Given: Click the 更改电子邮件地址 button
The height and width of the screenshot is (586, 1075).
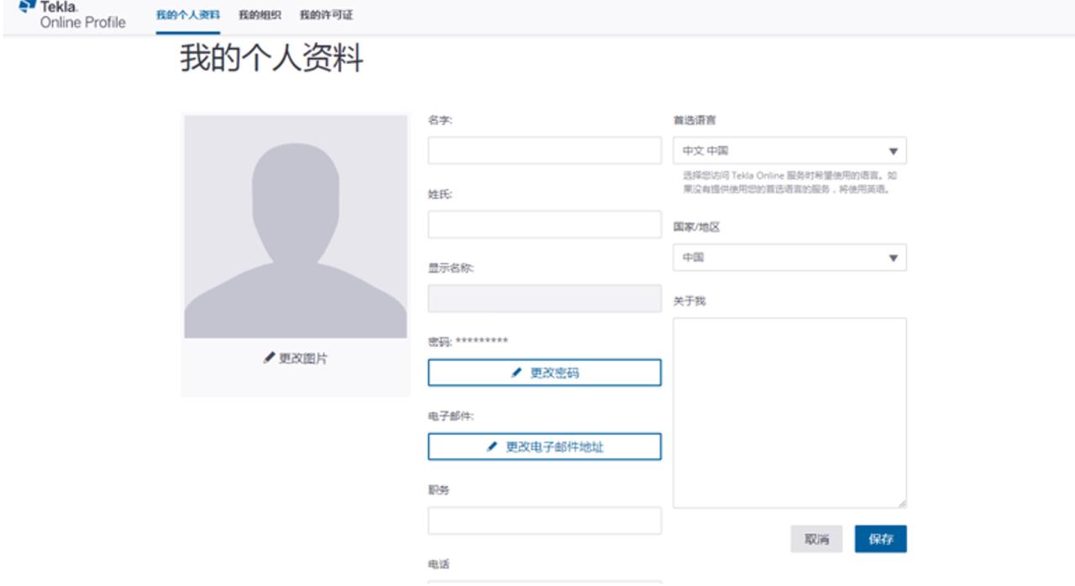Looking at the screenshot, I should (544, 447).
